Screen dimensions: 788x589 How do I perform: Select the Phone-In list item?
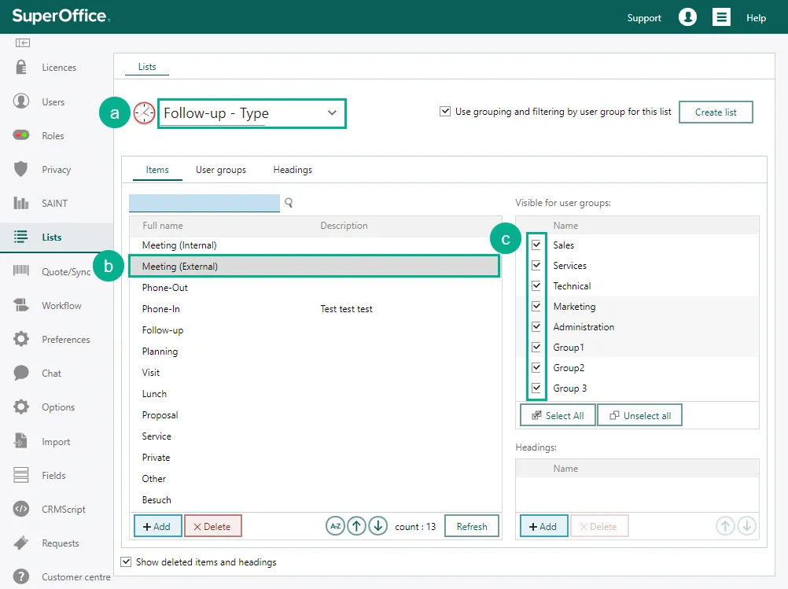click(161, 309)
